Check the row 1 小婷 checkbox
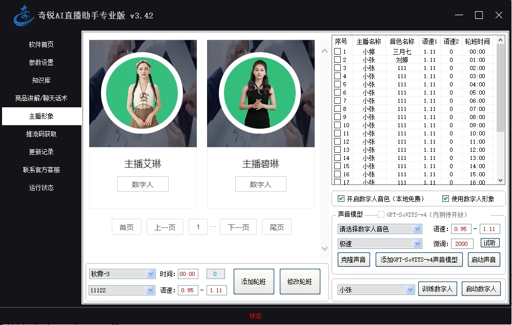Viewport: 512px width, 325px height. pos(337,52)
